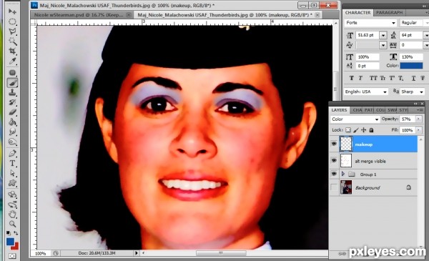Screen dimensions: 429x261
Task: Open the Color blend mode dropdown
Action: 355,119
